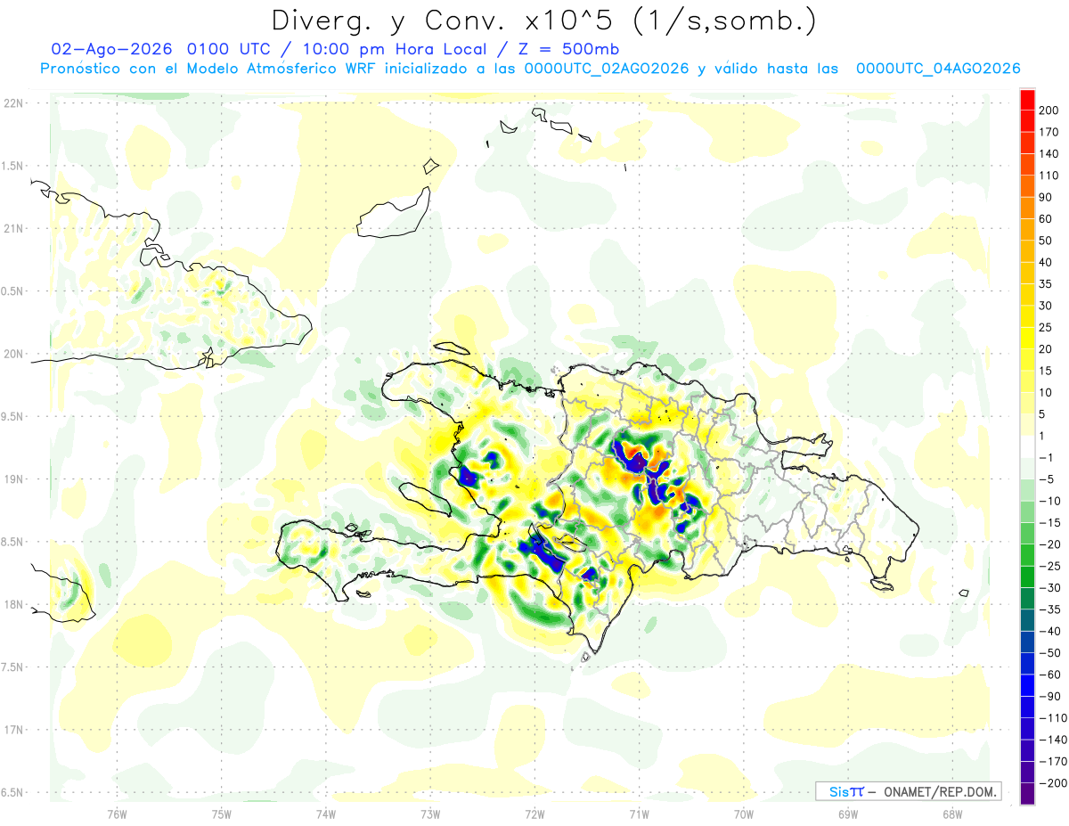The width and height of the screenshot is (1069, 826).
Task: Click the '19N' latitude label
Action: pos(13,479)
